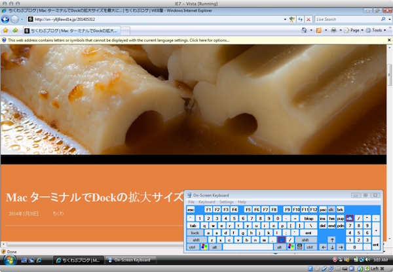Click into the Live Search field

[347, 19]
